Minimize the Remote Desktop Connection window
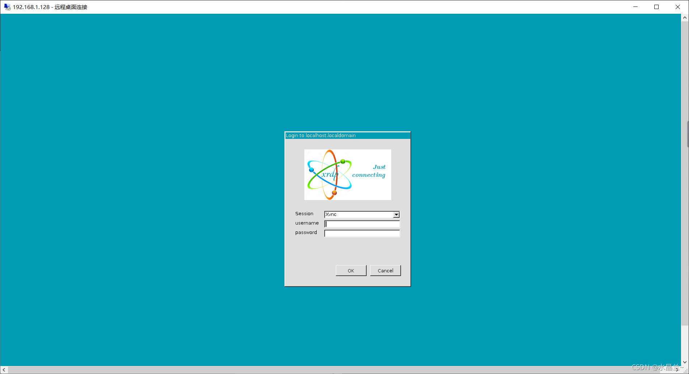 (x=635, y=7)
